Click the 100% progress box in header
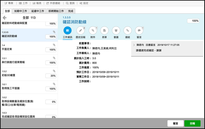Viewport: 205px width, 129px height. 193,21
